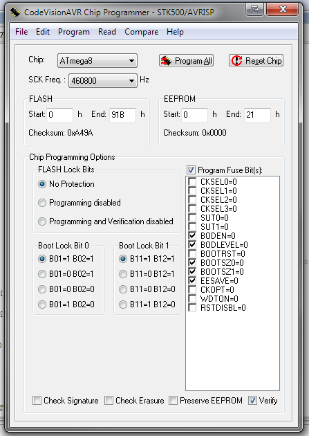Click the FLASH Start address field
The height and width of the screenshot is (436, 309).
click(59, 115)
